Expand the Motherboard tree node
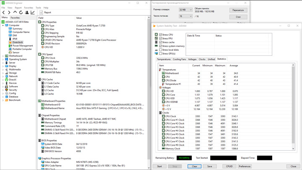This screenshot has width=302, height=170. (3, 56)
